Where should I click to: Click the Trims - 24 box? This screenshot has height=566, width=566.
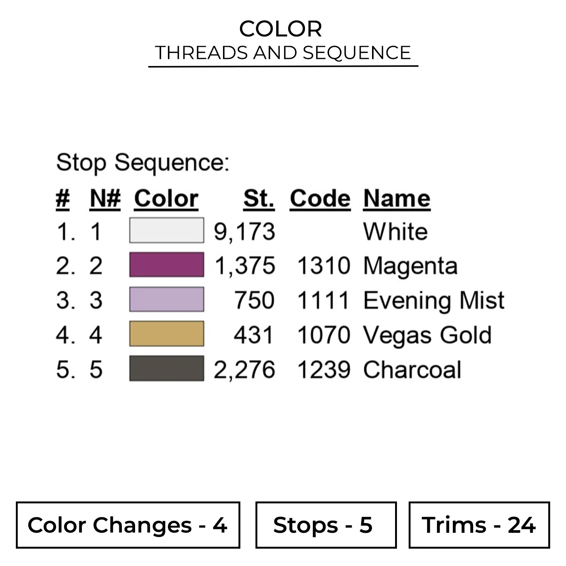pyautogui.click(x=479, y=525)
